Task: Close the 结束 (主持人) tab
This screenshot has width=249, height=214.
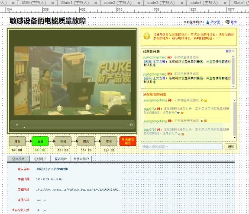Action: [x=53, y=3]
